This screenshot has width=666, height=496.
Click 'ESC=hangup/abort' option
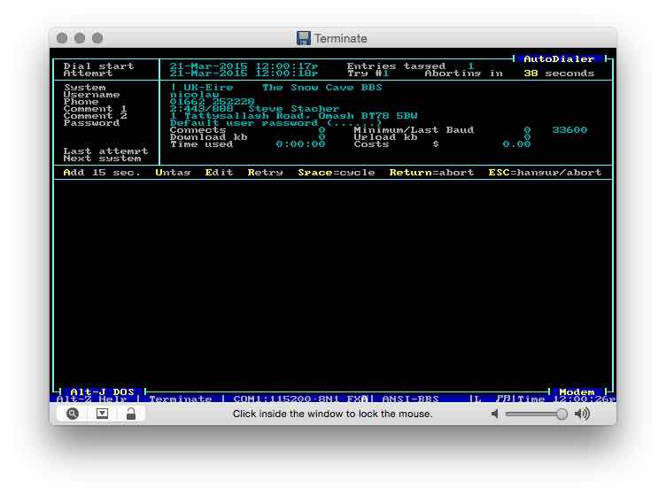tap(545, 173)
